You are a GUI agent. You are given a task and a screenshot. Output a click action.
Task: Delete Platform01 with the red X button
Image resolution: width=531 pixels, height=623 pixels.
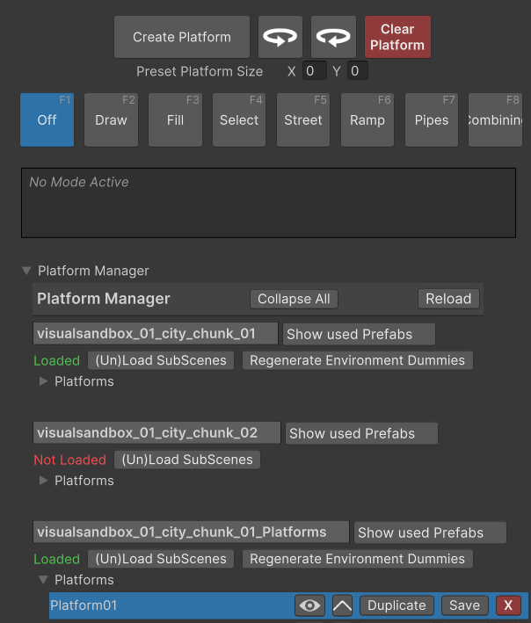click(x=507, y=605)
